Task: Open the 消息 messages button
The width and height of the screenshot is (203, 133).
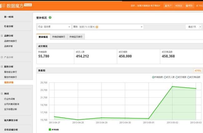Action: click(179, 6)
